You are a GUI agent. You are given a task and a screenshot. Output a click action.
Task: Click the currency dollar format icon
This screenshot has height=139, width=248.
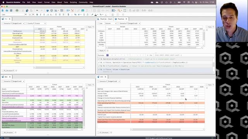pyautogui.click(x=68, y=15)
